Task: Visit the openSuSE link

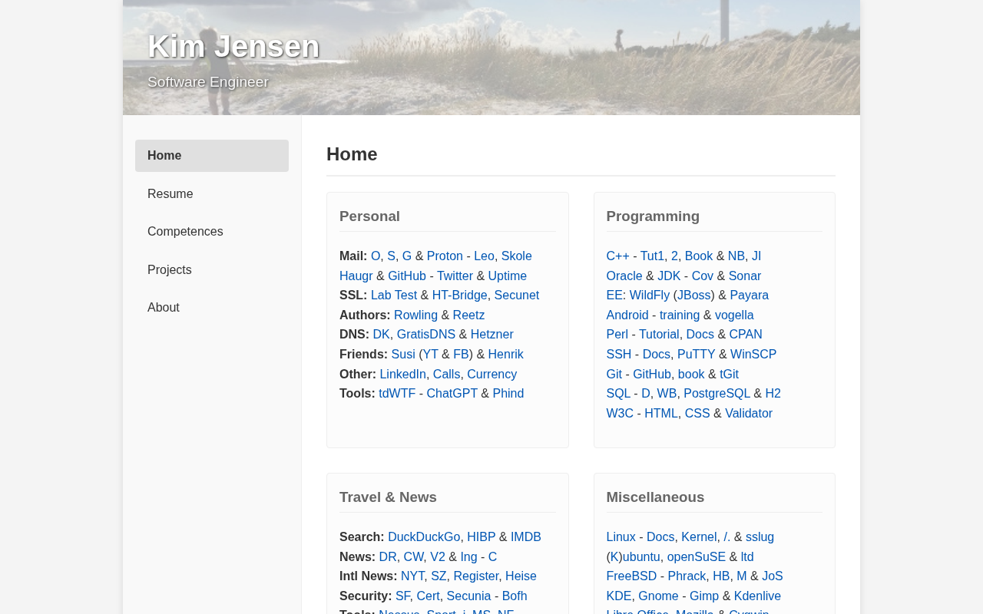Action: 696,557
